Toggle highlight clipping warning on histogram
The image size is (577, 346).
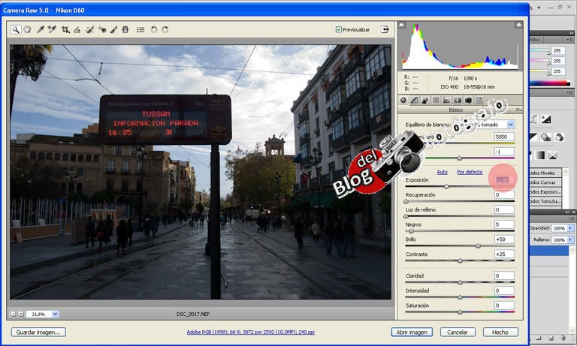[x=518, y=25]
